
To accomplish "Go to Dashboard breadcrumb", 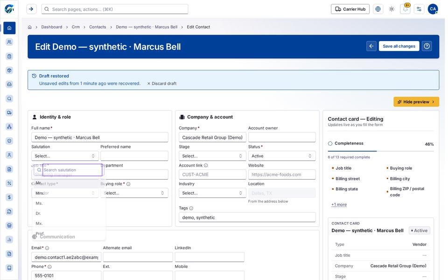I will click(x=52, y=27).
